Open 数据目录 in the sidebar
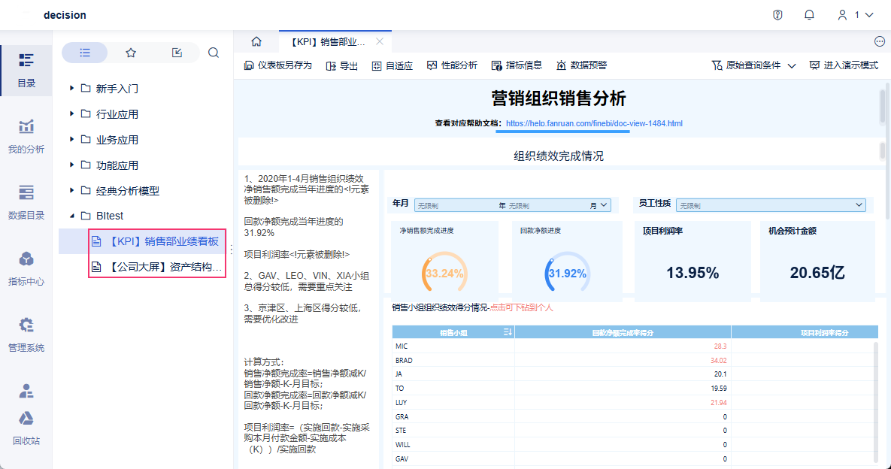891x469 pixels. (x=26, y=203)
